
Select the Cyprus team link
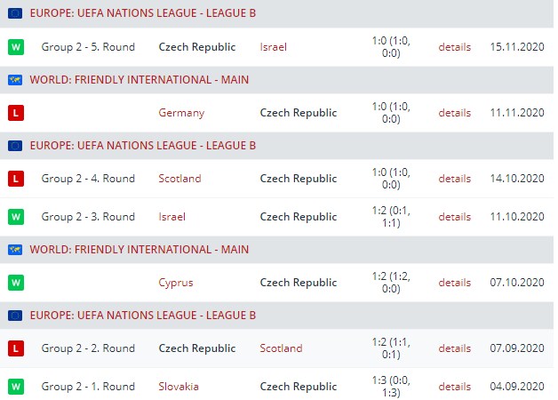point(175,283)
